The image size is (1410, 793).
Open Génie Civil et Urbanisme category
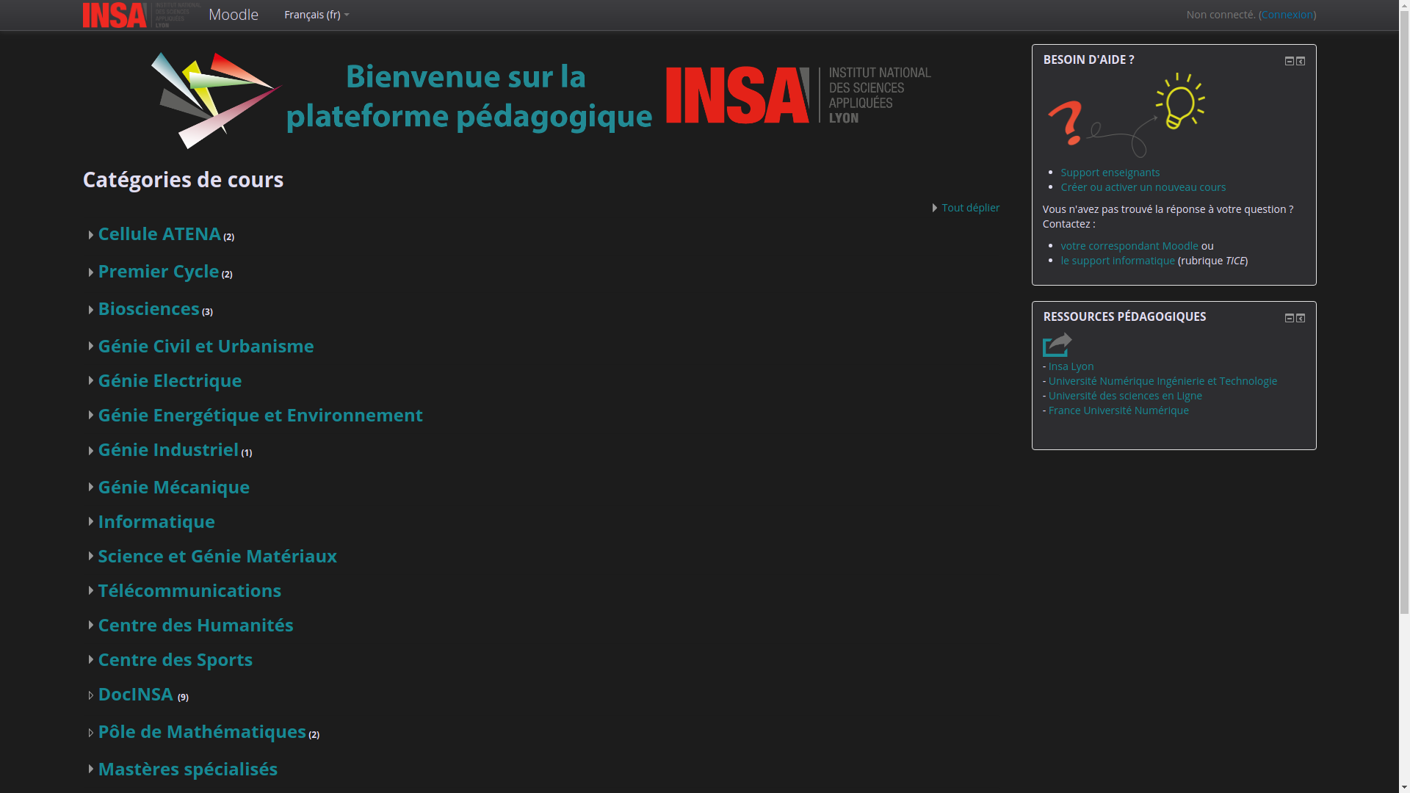click(x=206, y=346)
